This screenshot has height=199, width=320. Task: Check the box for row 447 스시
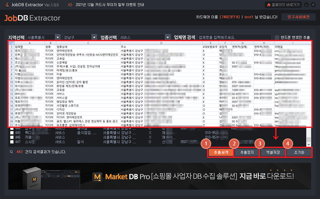[x=12, y=142]
